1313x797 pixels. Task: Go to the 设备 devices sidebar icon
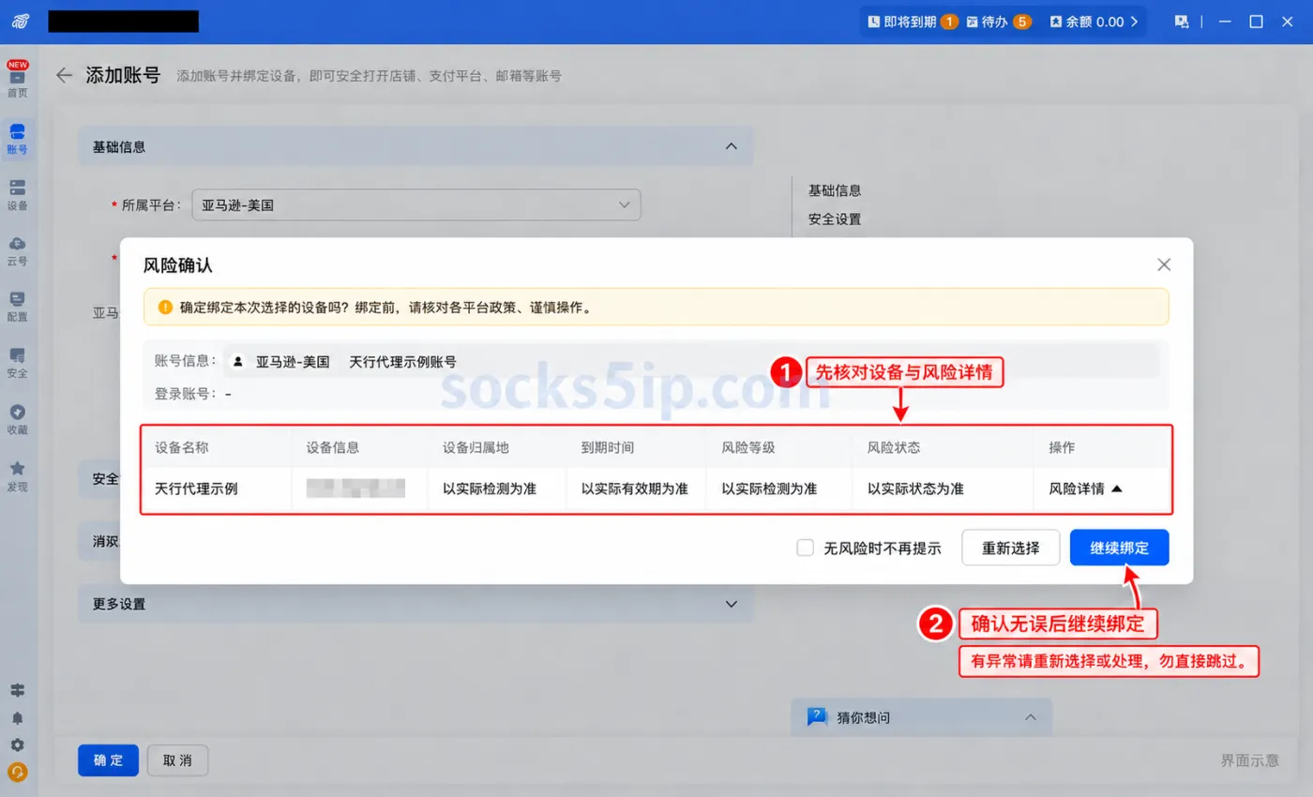click(17, 194)
